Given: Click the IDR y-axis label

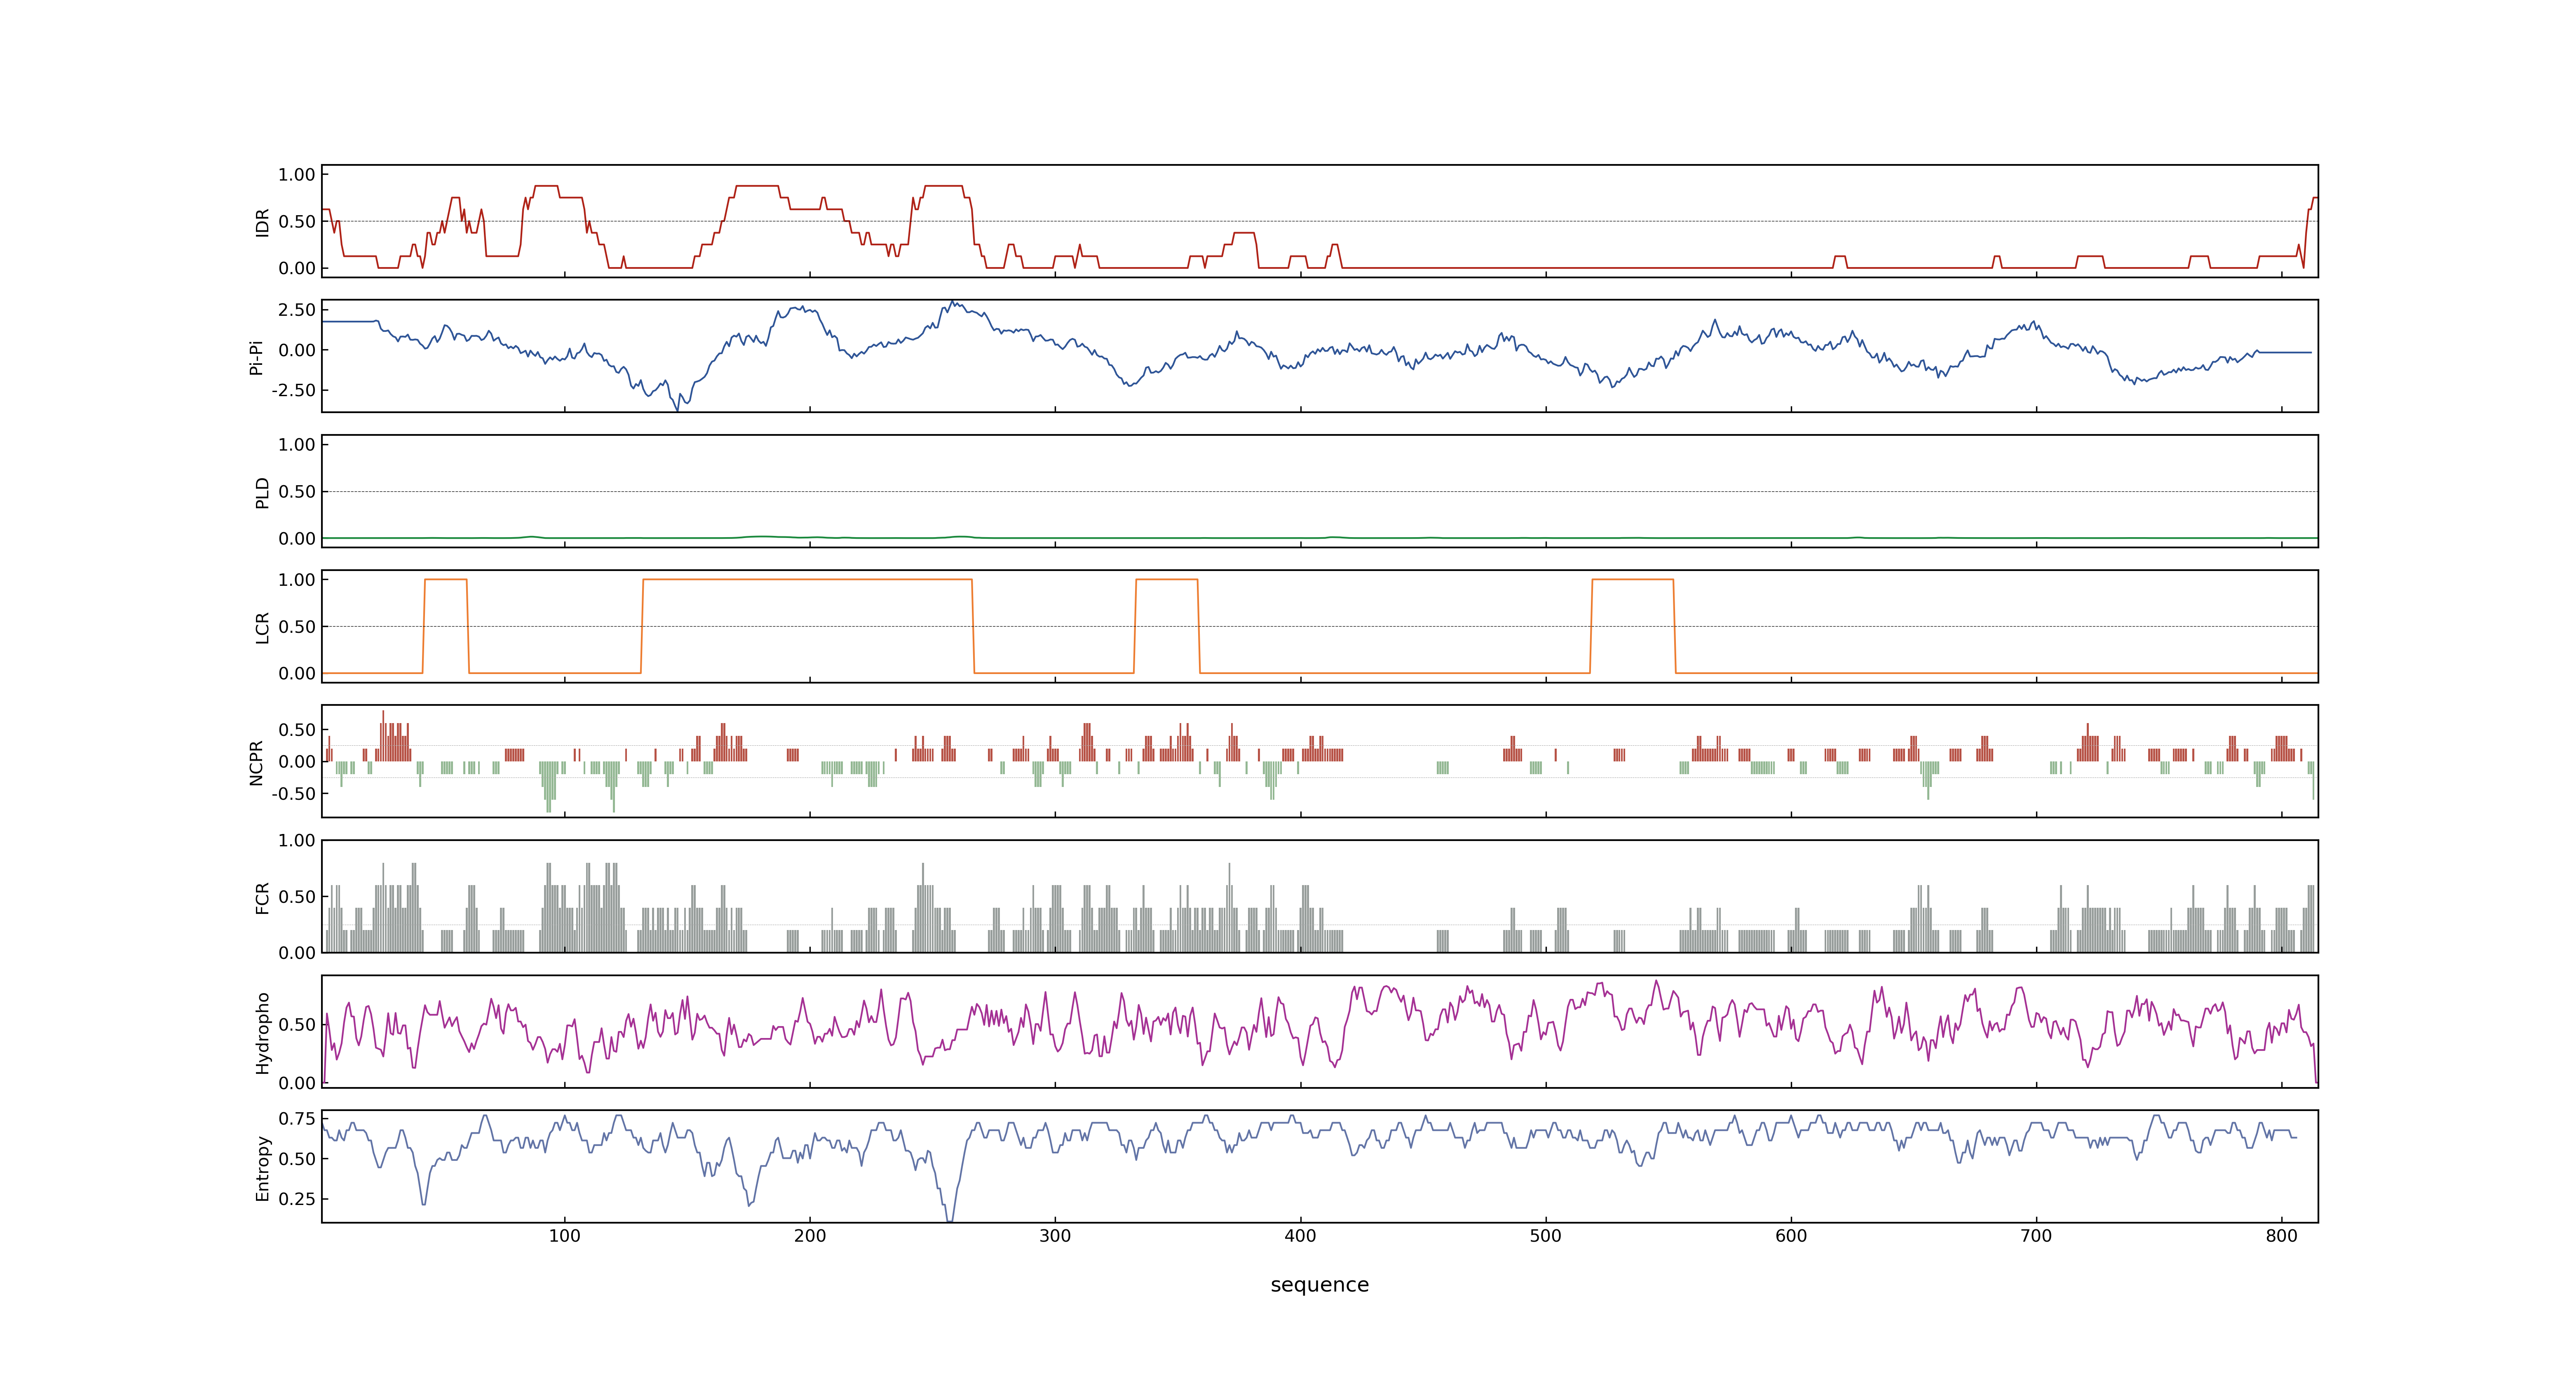Looking at the screenshot, I should (262, 222).
